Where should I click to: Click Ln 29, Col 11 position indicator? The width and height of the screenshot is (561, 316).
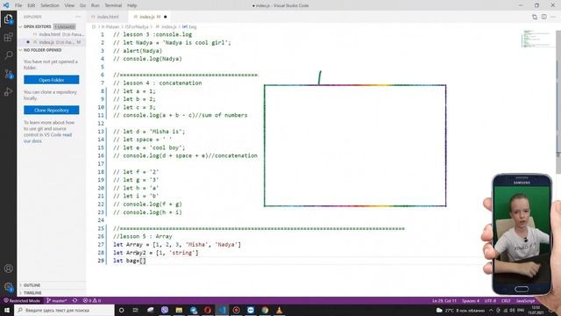tap(444, 300)
